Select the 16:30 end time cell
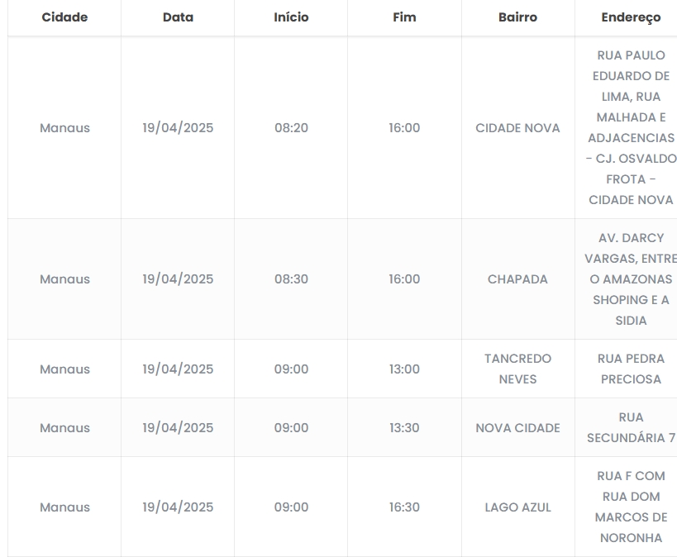 [404, 507]
